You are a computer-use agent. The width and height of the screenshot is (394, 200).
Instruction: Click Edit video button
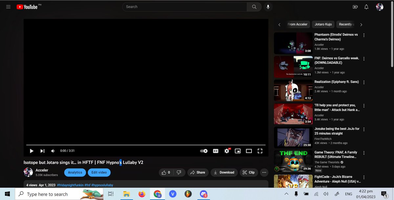[99, 172]
